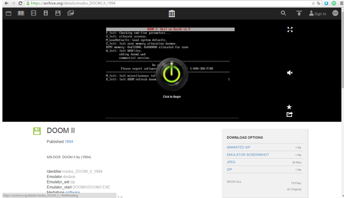344x198 pixels.
Task: Open JPEG download option
Action: (231, 162)
